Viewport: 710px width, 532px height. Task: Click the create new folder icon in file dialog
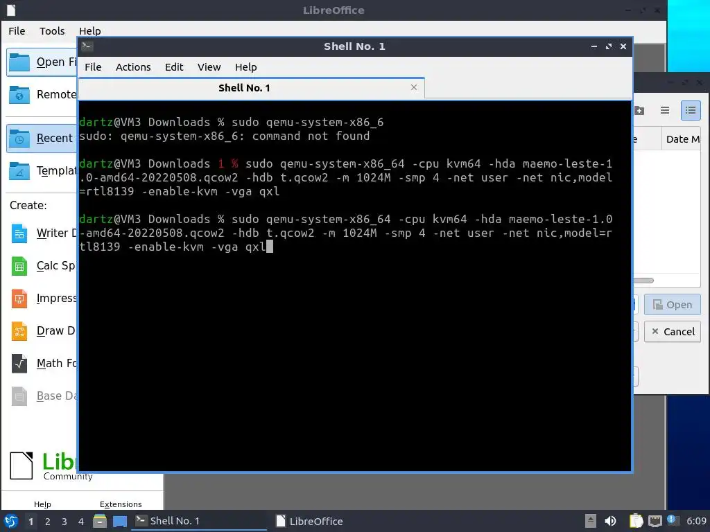(x=639, y=110)
